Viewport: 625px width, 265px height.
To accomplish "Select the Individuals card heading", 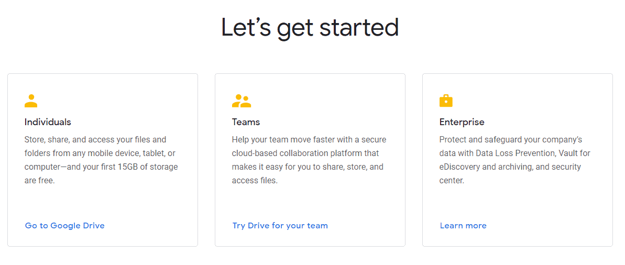I will [x=48, y=122].
